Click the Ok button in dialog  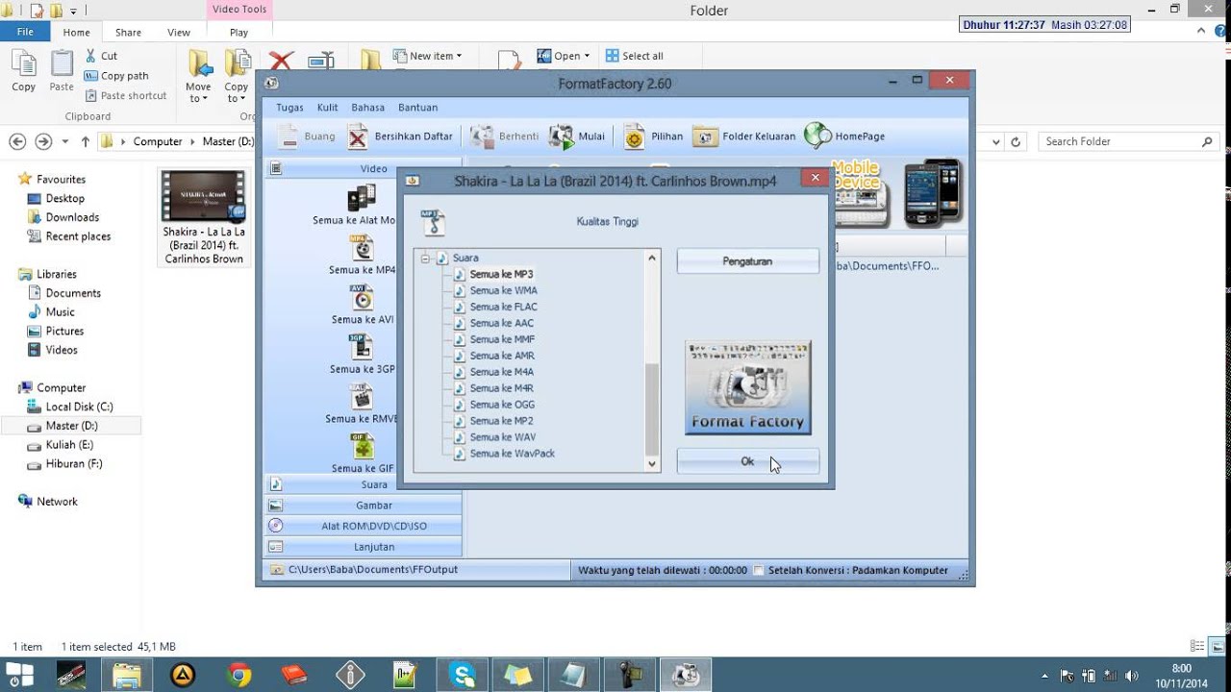pos(748,462)
